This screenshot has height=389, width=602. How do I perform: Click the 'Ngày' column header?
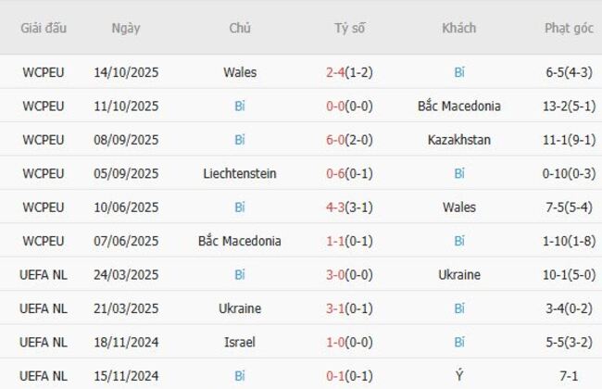(126, 28)
